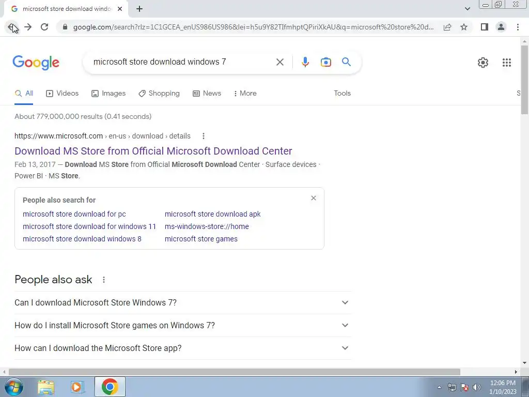Open the Windows Start menu orb
Image resolution: width=529 pixels, height=397 pixels.
(x=14, y=387)
